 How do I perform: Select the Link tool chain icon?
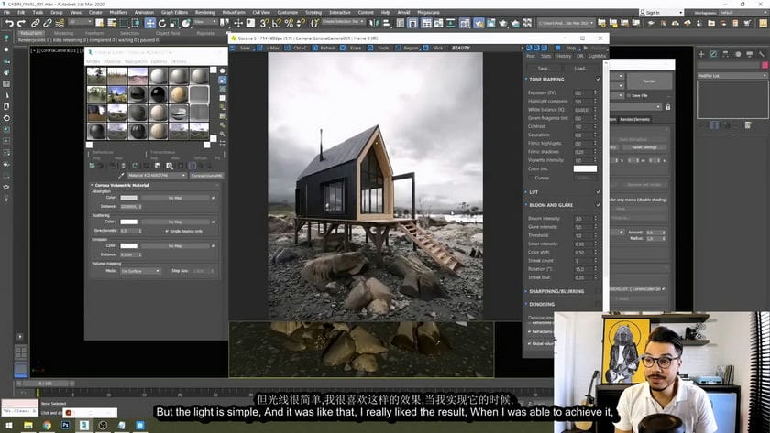[x=36, y=23]
